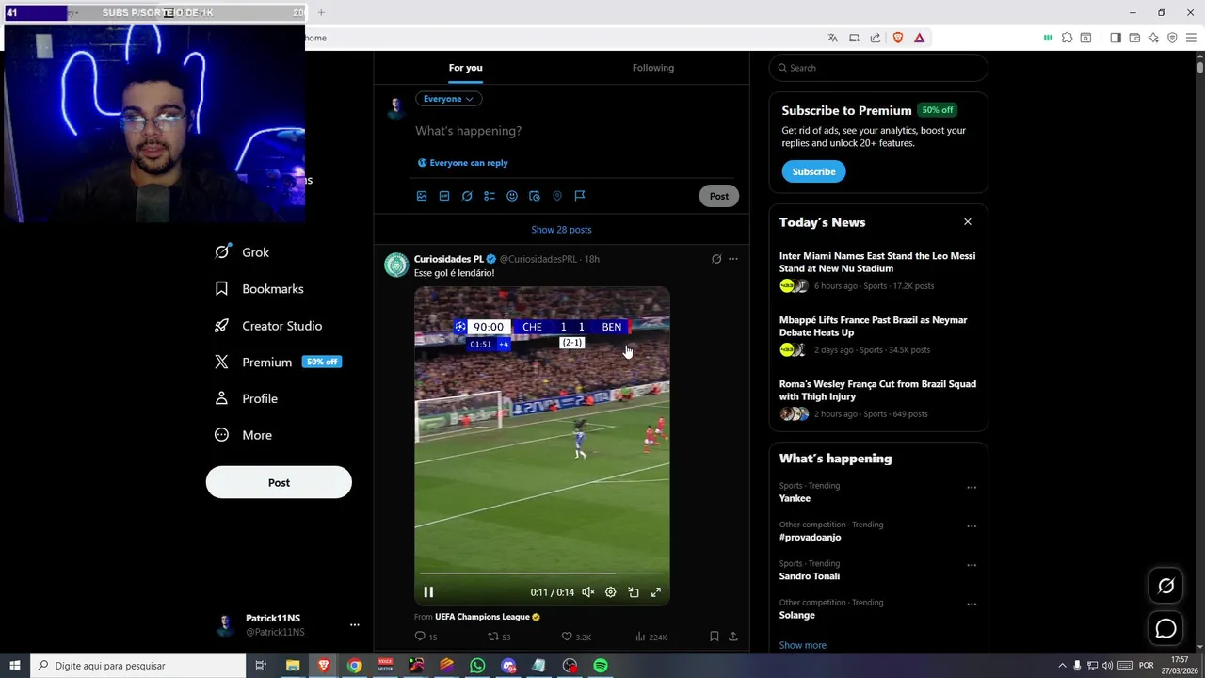
Task: Open the GIF picker in composer
Action: click(444, 196)
